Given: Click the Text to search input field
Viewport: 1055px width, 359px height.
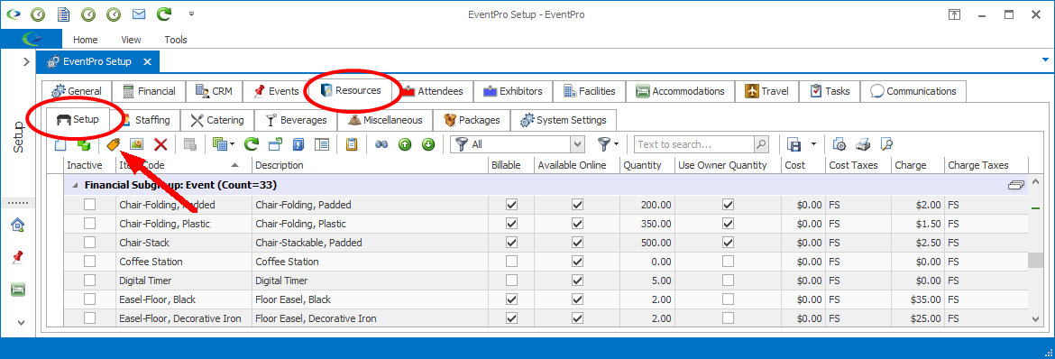Looking at the screenshot, I should tap(693, 144).
